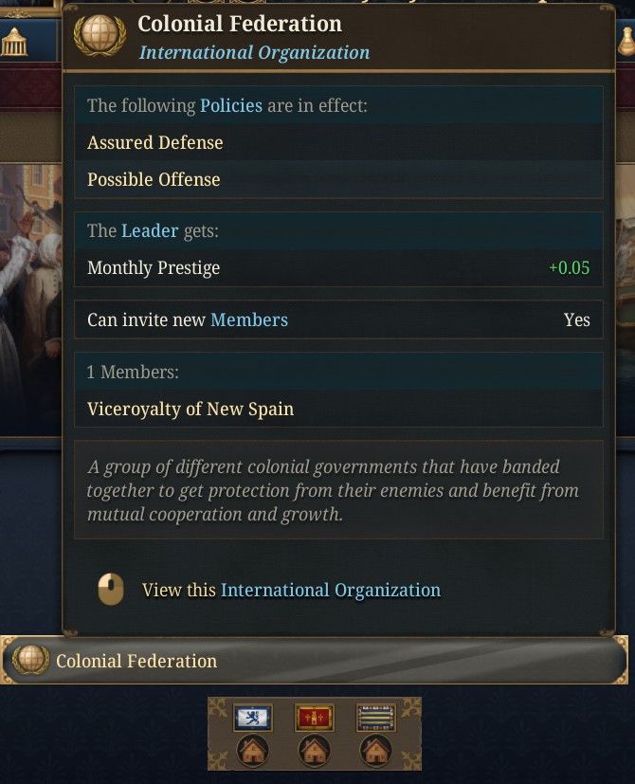Image resolution: width=635 pixels, height=784 pixels.
Task: Open the Members hyperlink
Action: (249, 319)
